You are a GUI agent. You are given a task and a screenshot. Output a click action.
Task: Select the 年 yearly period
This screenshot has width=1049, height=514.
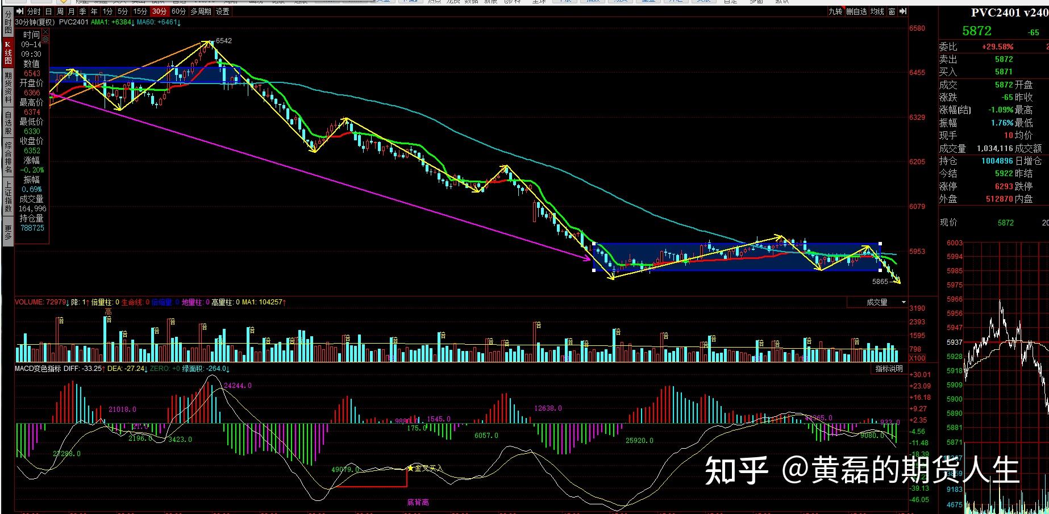(x=94, y=11)
